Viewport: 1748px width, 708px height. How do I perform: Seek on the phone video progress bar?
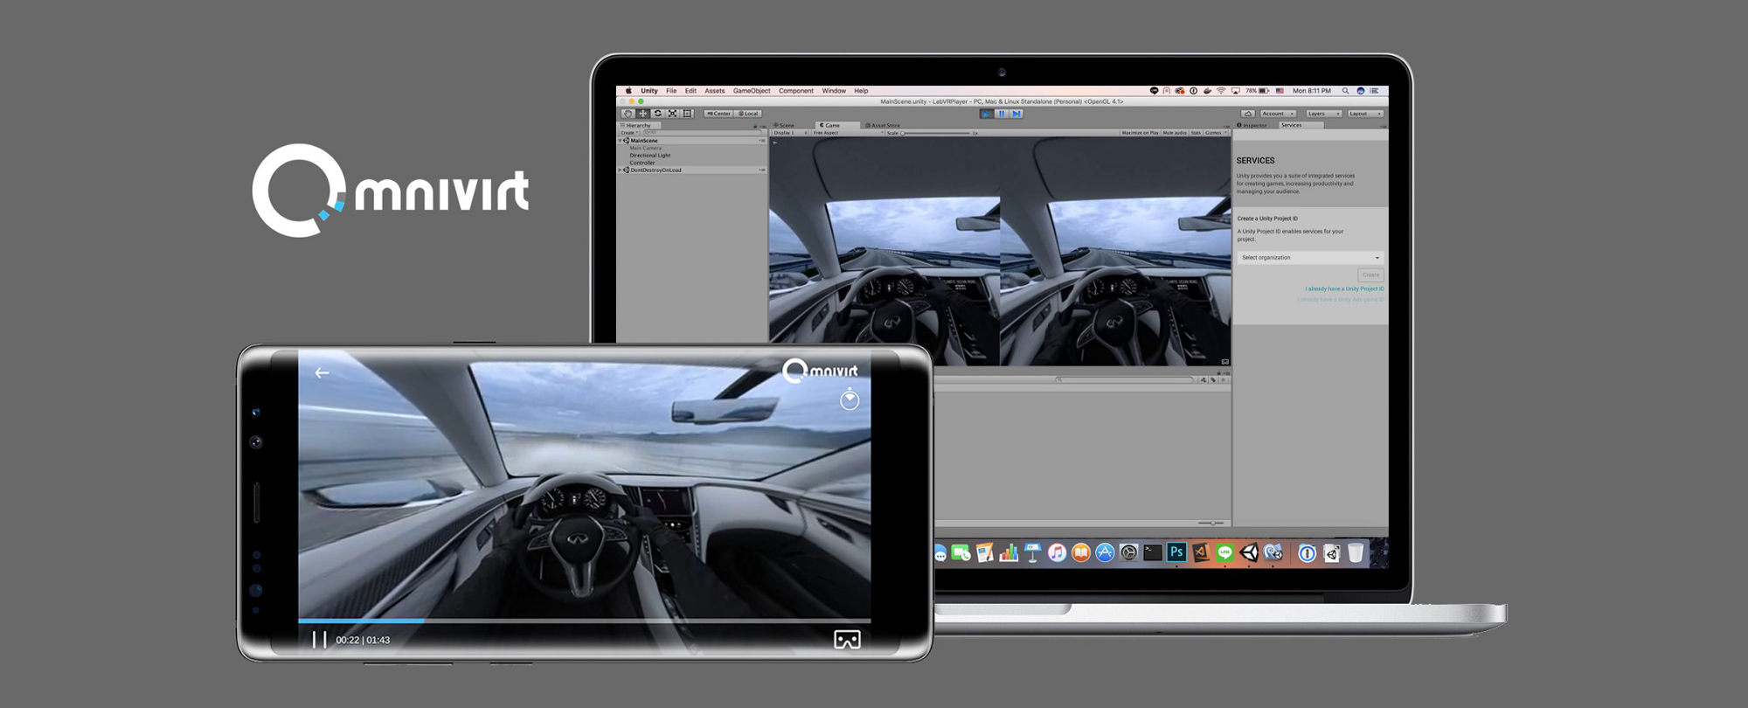click(x=584, y=621)
